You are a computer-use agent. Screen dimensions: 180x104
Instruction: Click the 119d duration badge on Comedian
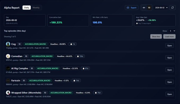point(80,56)
